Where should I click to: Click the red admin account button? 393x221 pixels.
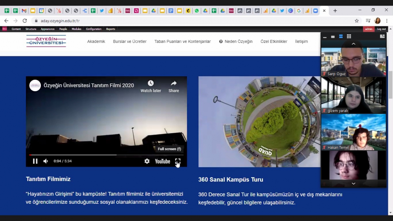(x=369, y=29)
